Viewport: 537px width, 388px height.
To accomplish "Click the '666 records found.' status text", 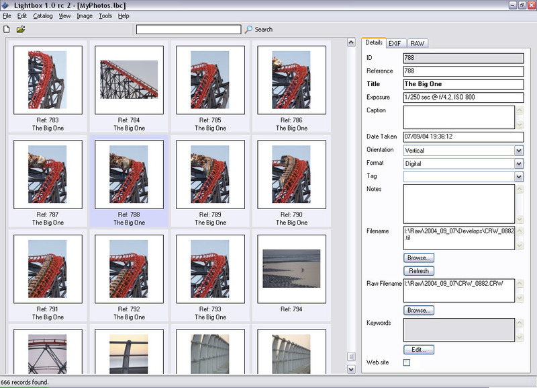I will 25,382.
